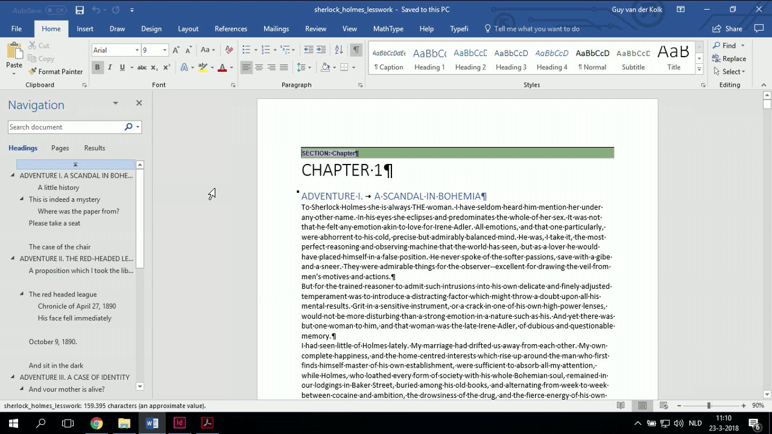Open Adobe InDesign from the taskbar
This screenshot has height=434, width=772.
pyautogui.click(x=179, y=423)
